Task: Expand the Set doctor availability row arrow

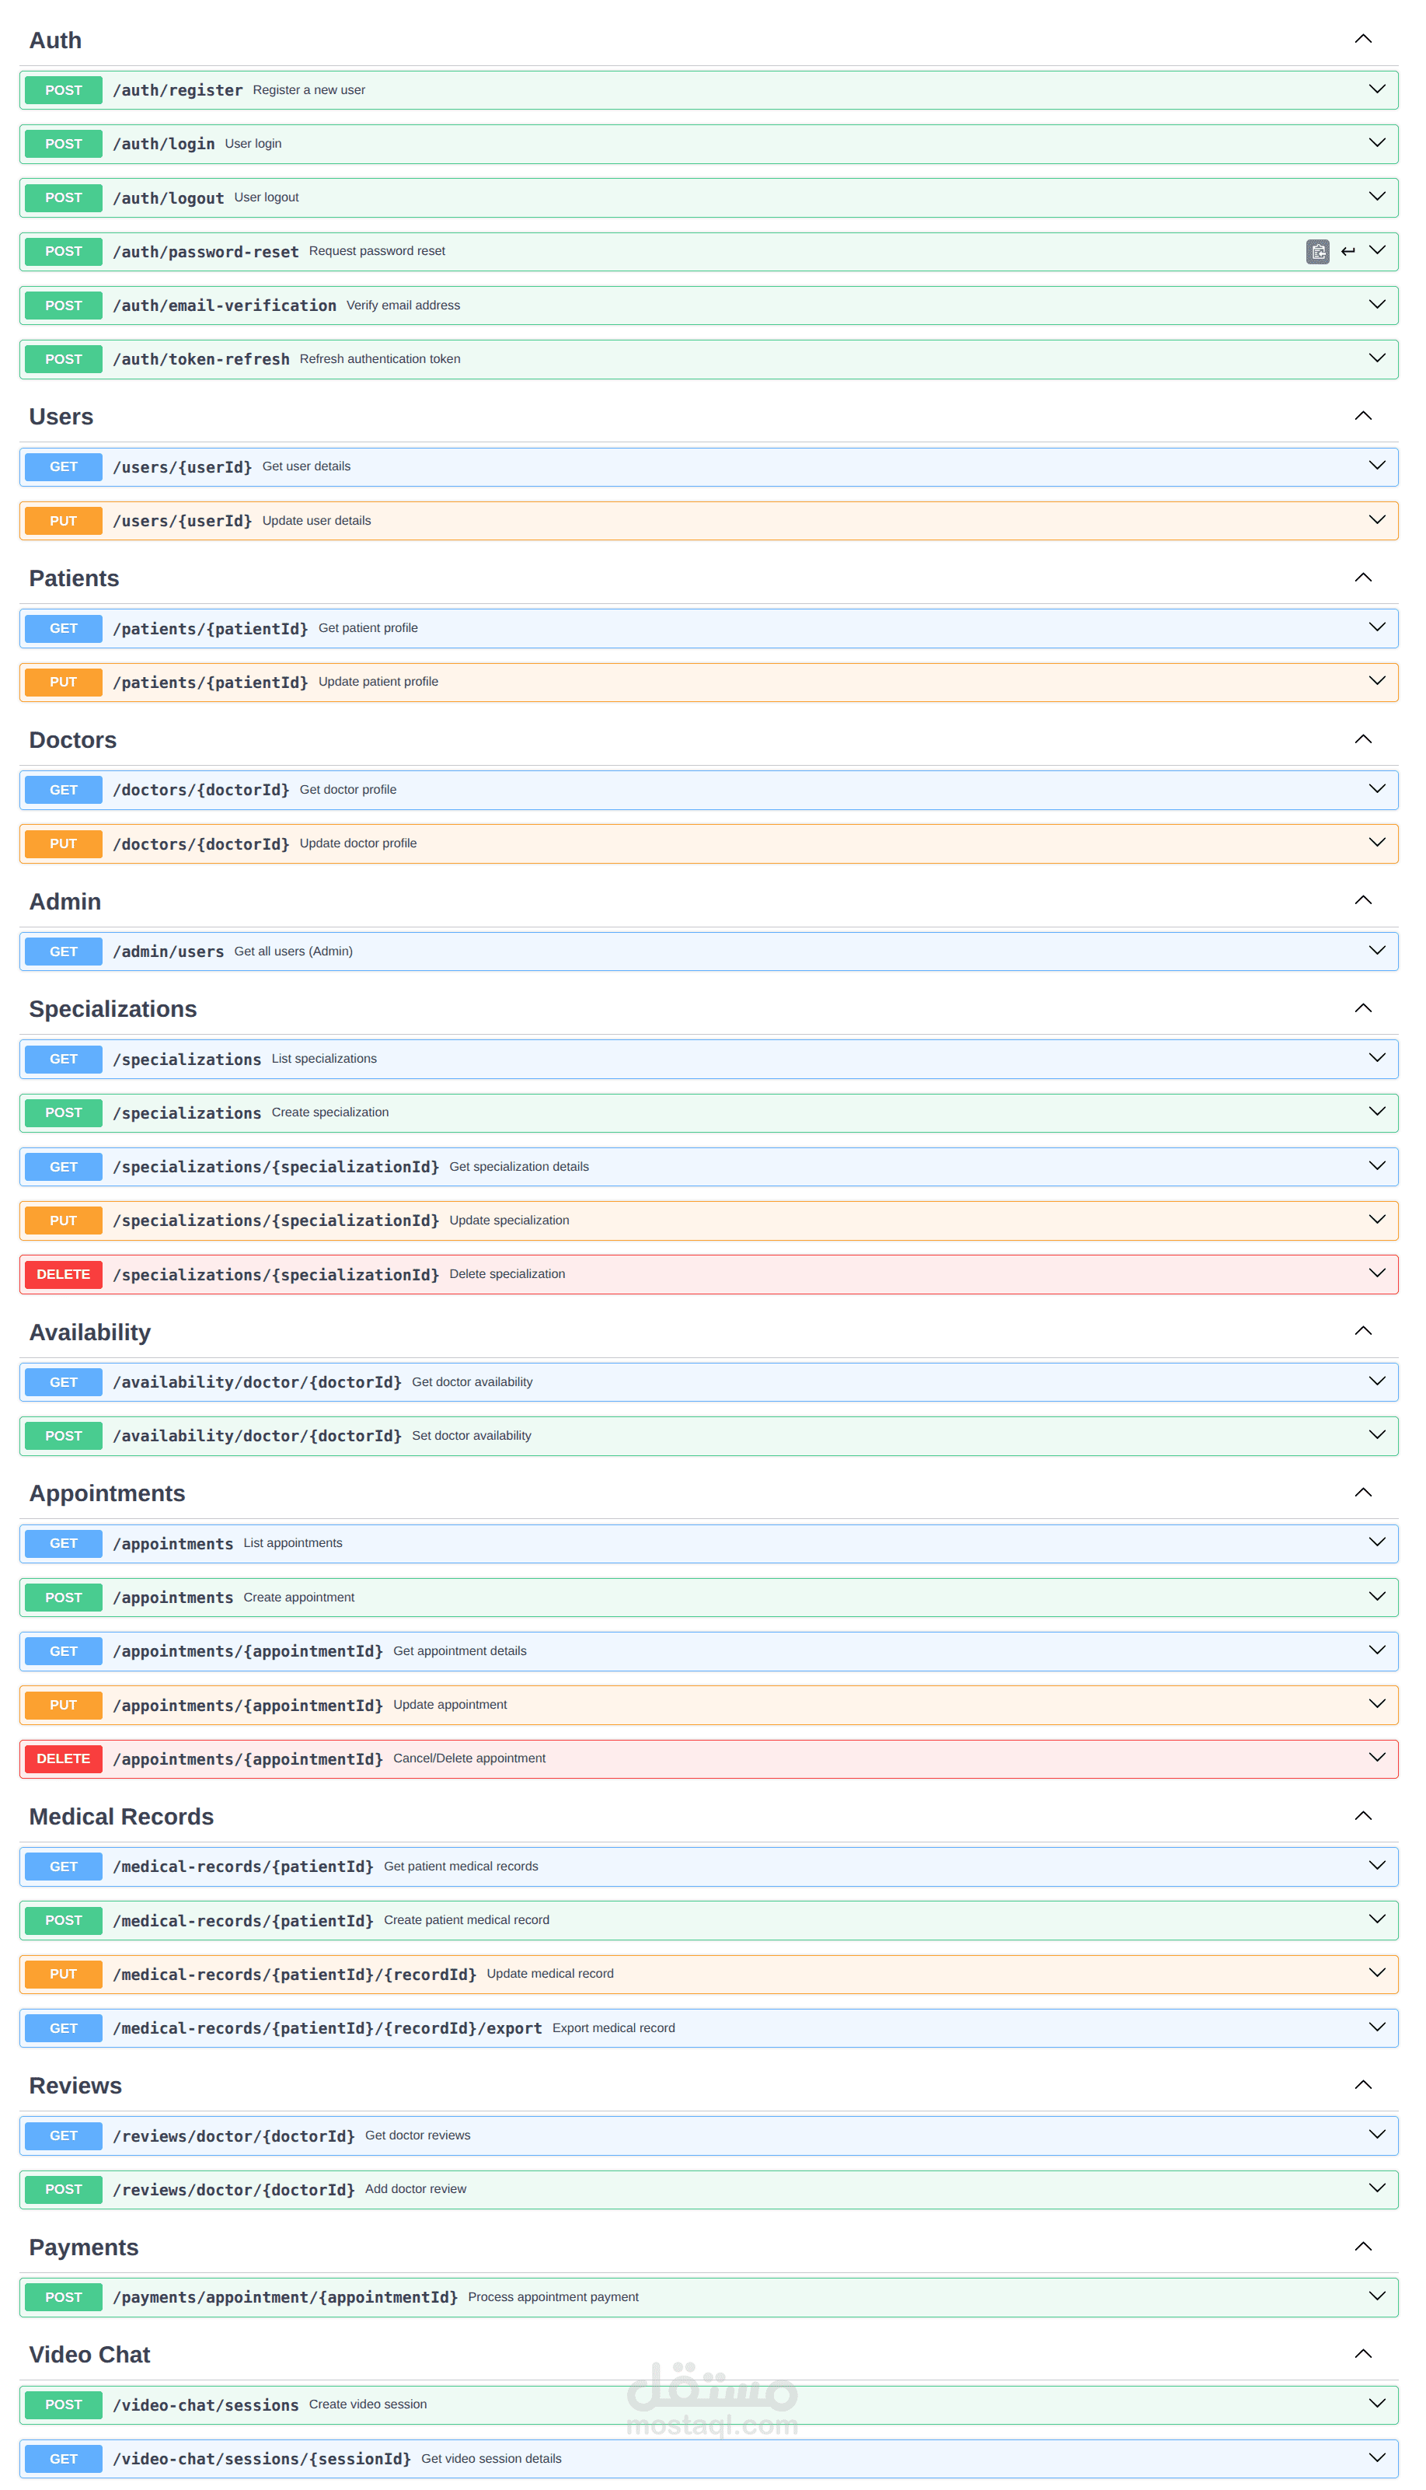Action: (x=1378, y=1435)
